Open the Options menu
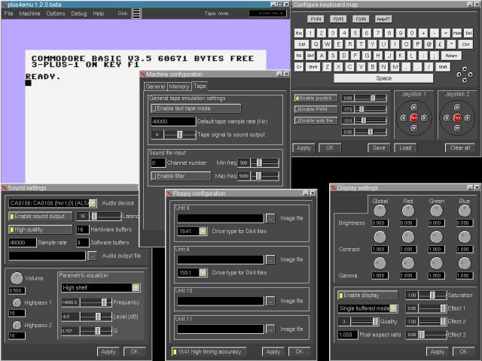482x361 pixels. tap(56, 14)
